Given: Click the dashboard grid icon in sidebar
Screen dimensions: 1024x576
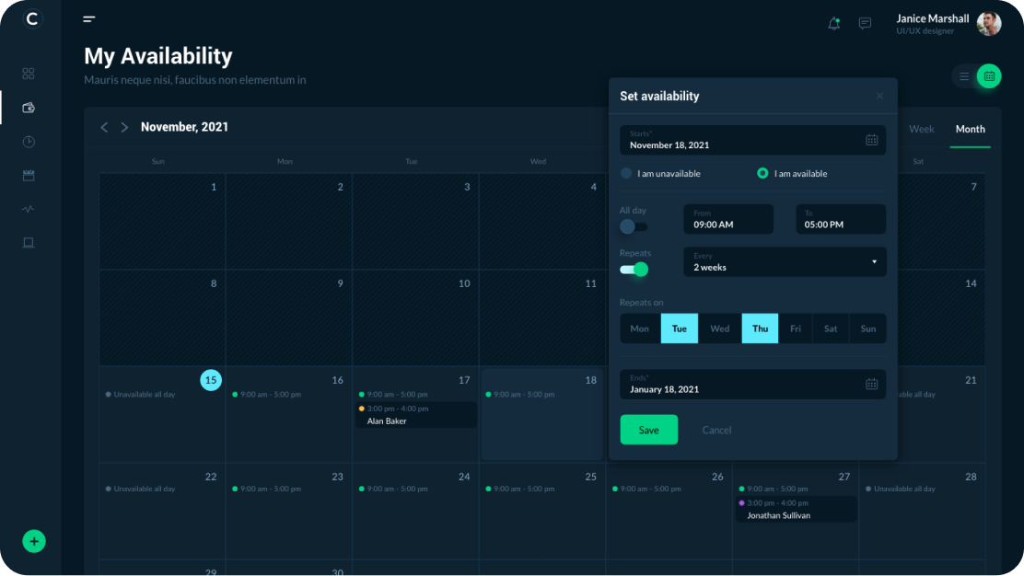Looking at the screenshot, I should click(29, 74).
